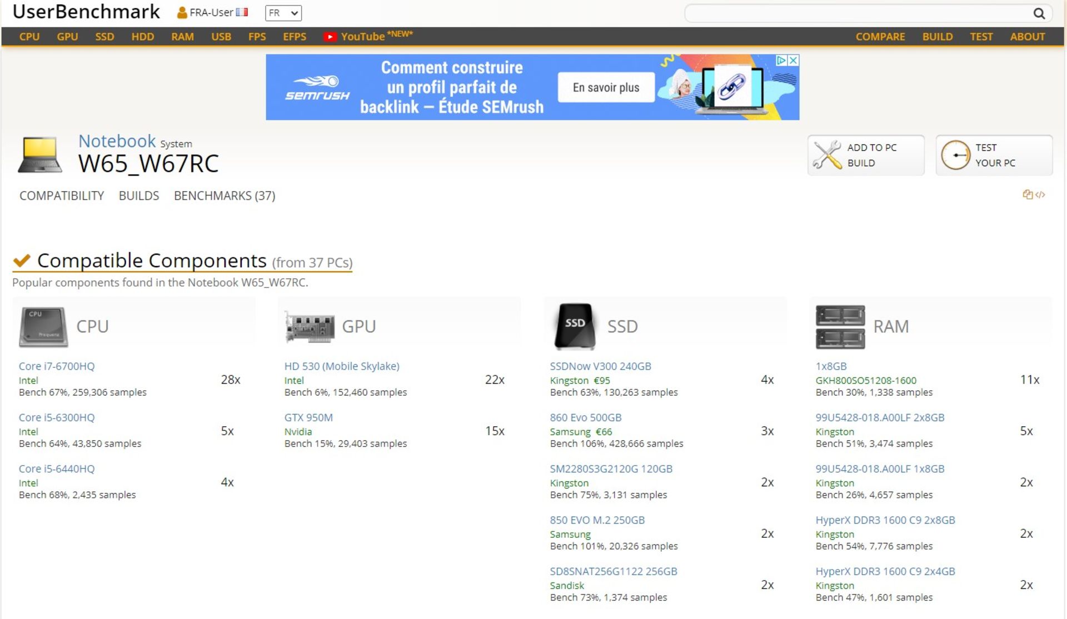Click 'Bench 67%, 259,306 samples' text
Screen dimensions: 1067x619
83,392
